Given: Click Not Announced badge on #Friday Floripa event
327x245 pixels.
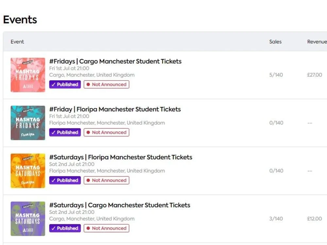Looking at the screenshot, I should click(106, 132).
